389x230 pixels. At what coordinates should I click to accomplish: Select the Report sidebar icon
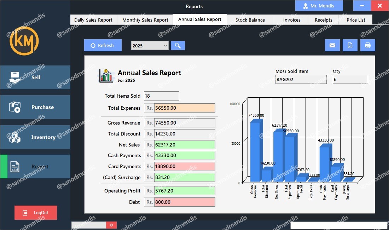[35, 166]
